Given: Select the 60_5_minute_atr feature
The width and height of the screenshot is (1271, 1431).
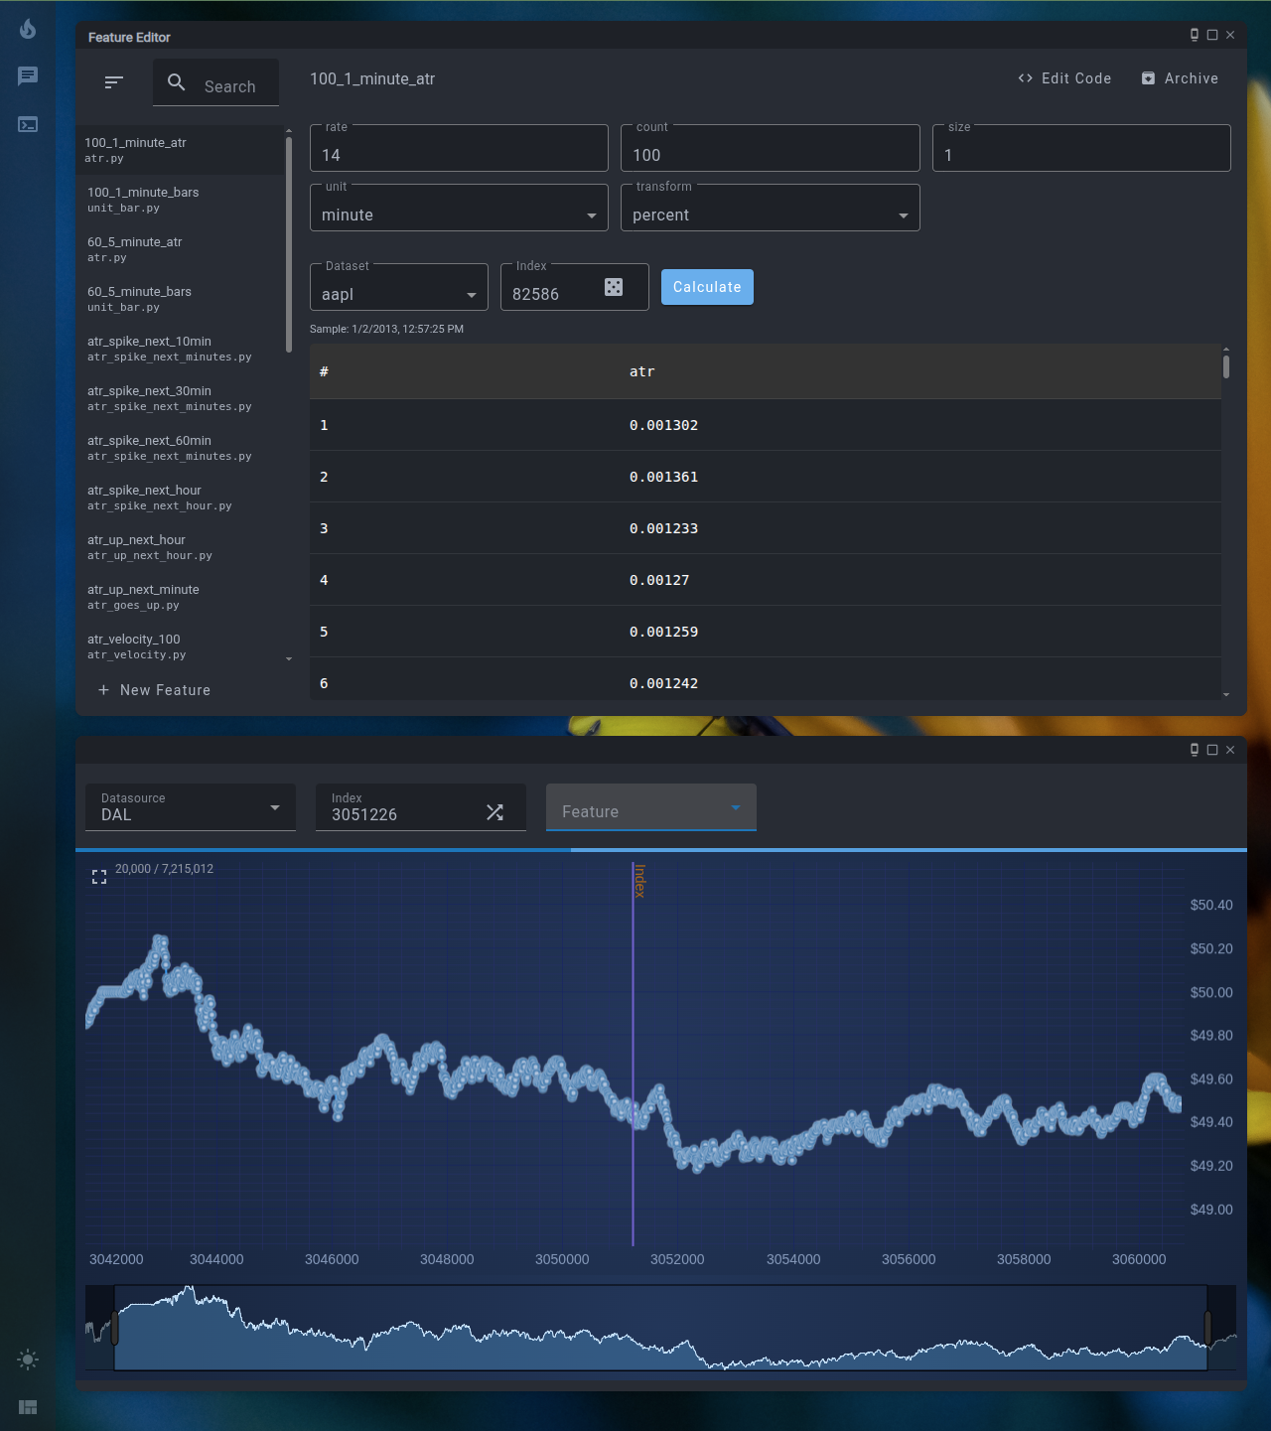Looking at the screenshot, I should click(180, 249).
